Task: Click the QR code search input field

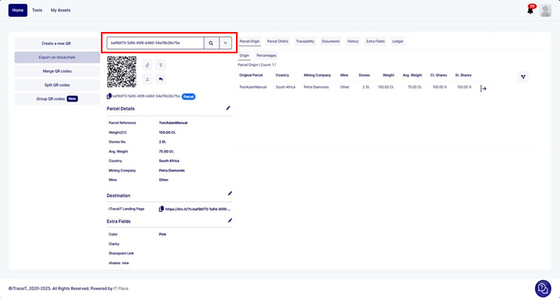Action: click(155, 43)
